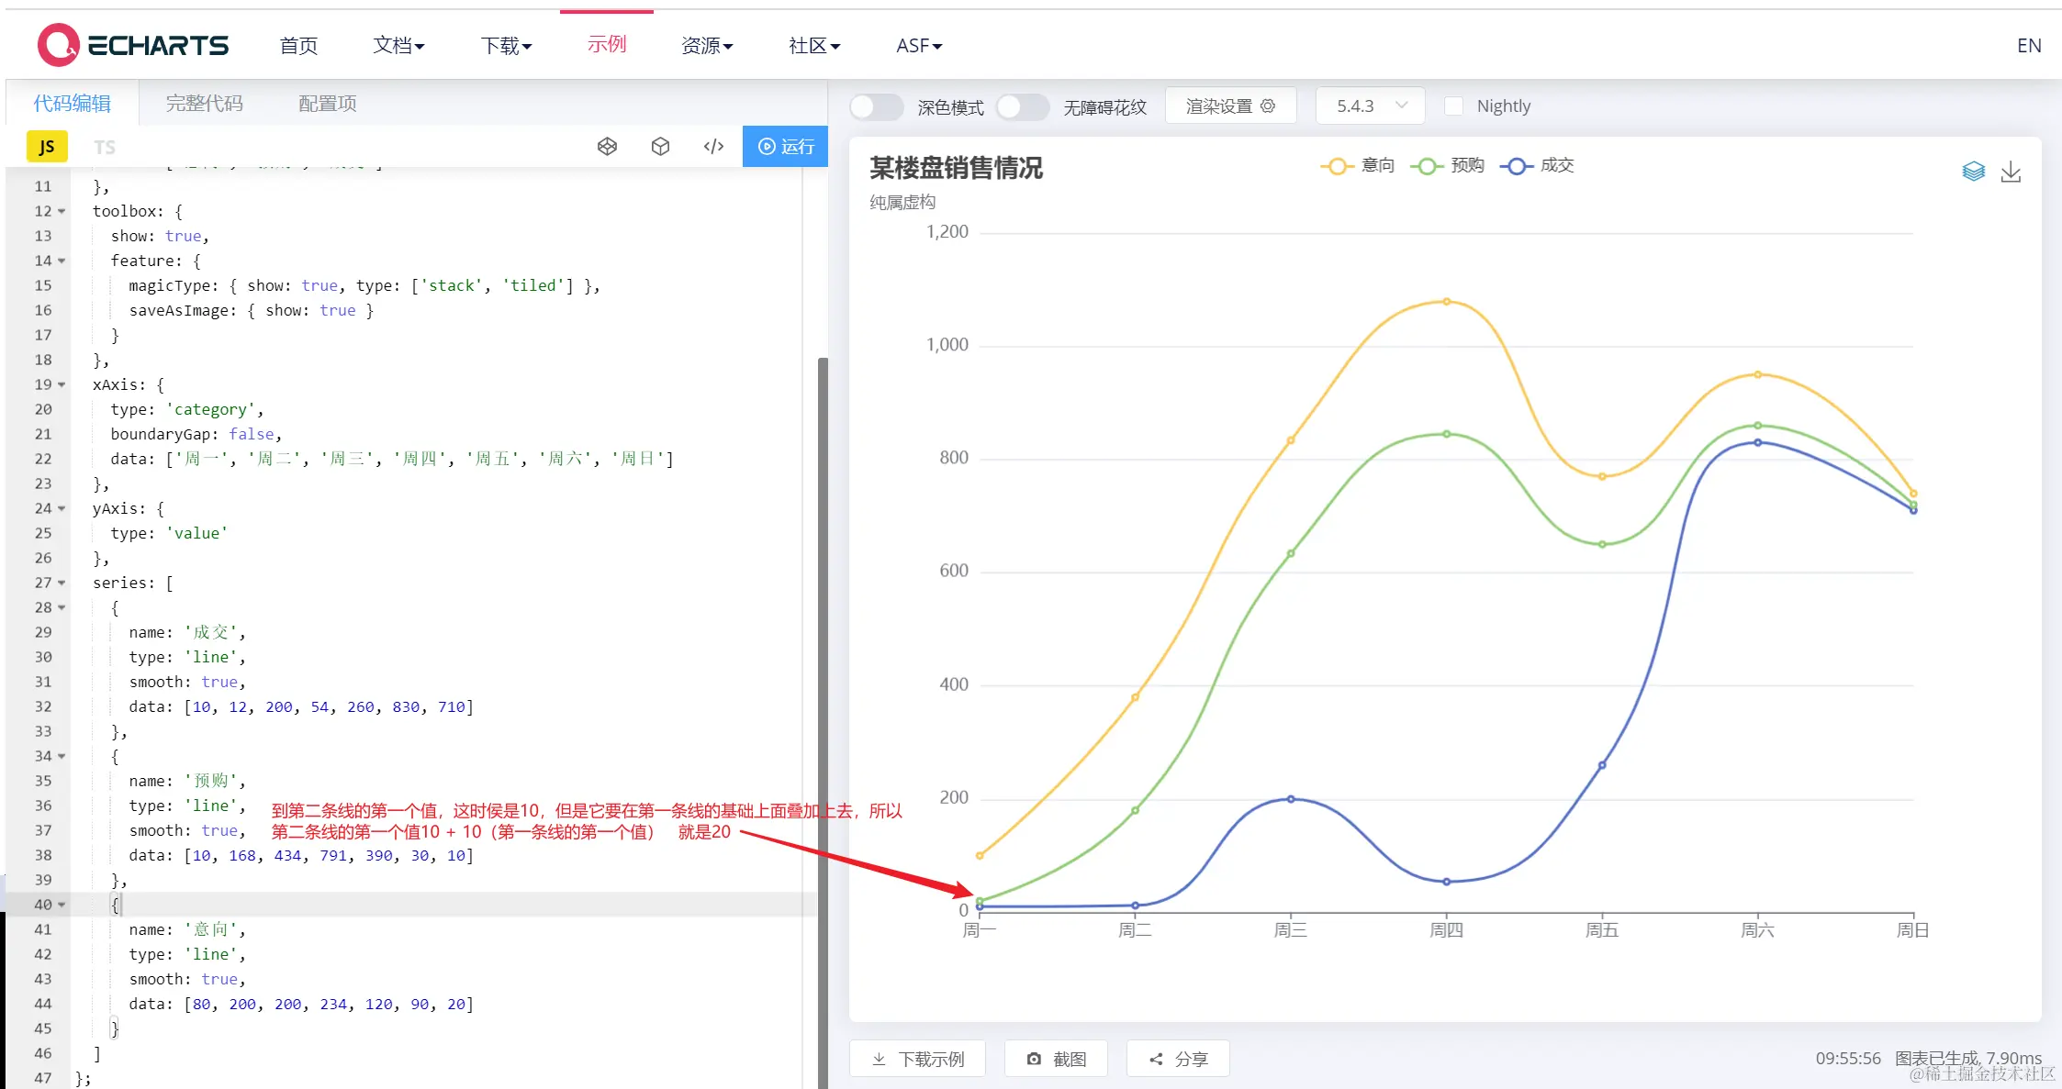Viewport: 2062px width, 1089px height.
Task: Switch to the 完整代码 tab
Action: 204,104
